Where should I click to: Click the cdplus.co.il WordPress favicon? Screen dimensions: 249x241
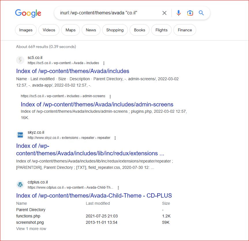coord(20,185)
